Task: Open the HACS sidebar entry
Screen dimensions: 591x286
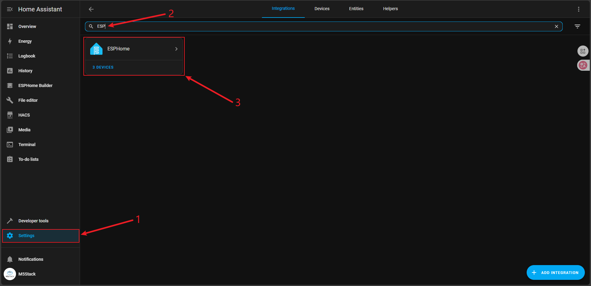Action: (41, 115)
